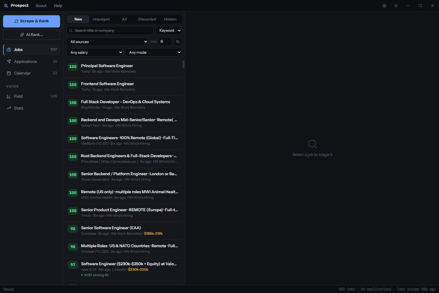
Task: Select the Frontend Software Engineer job
Action: click(x=123, y=87)
